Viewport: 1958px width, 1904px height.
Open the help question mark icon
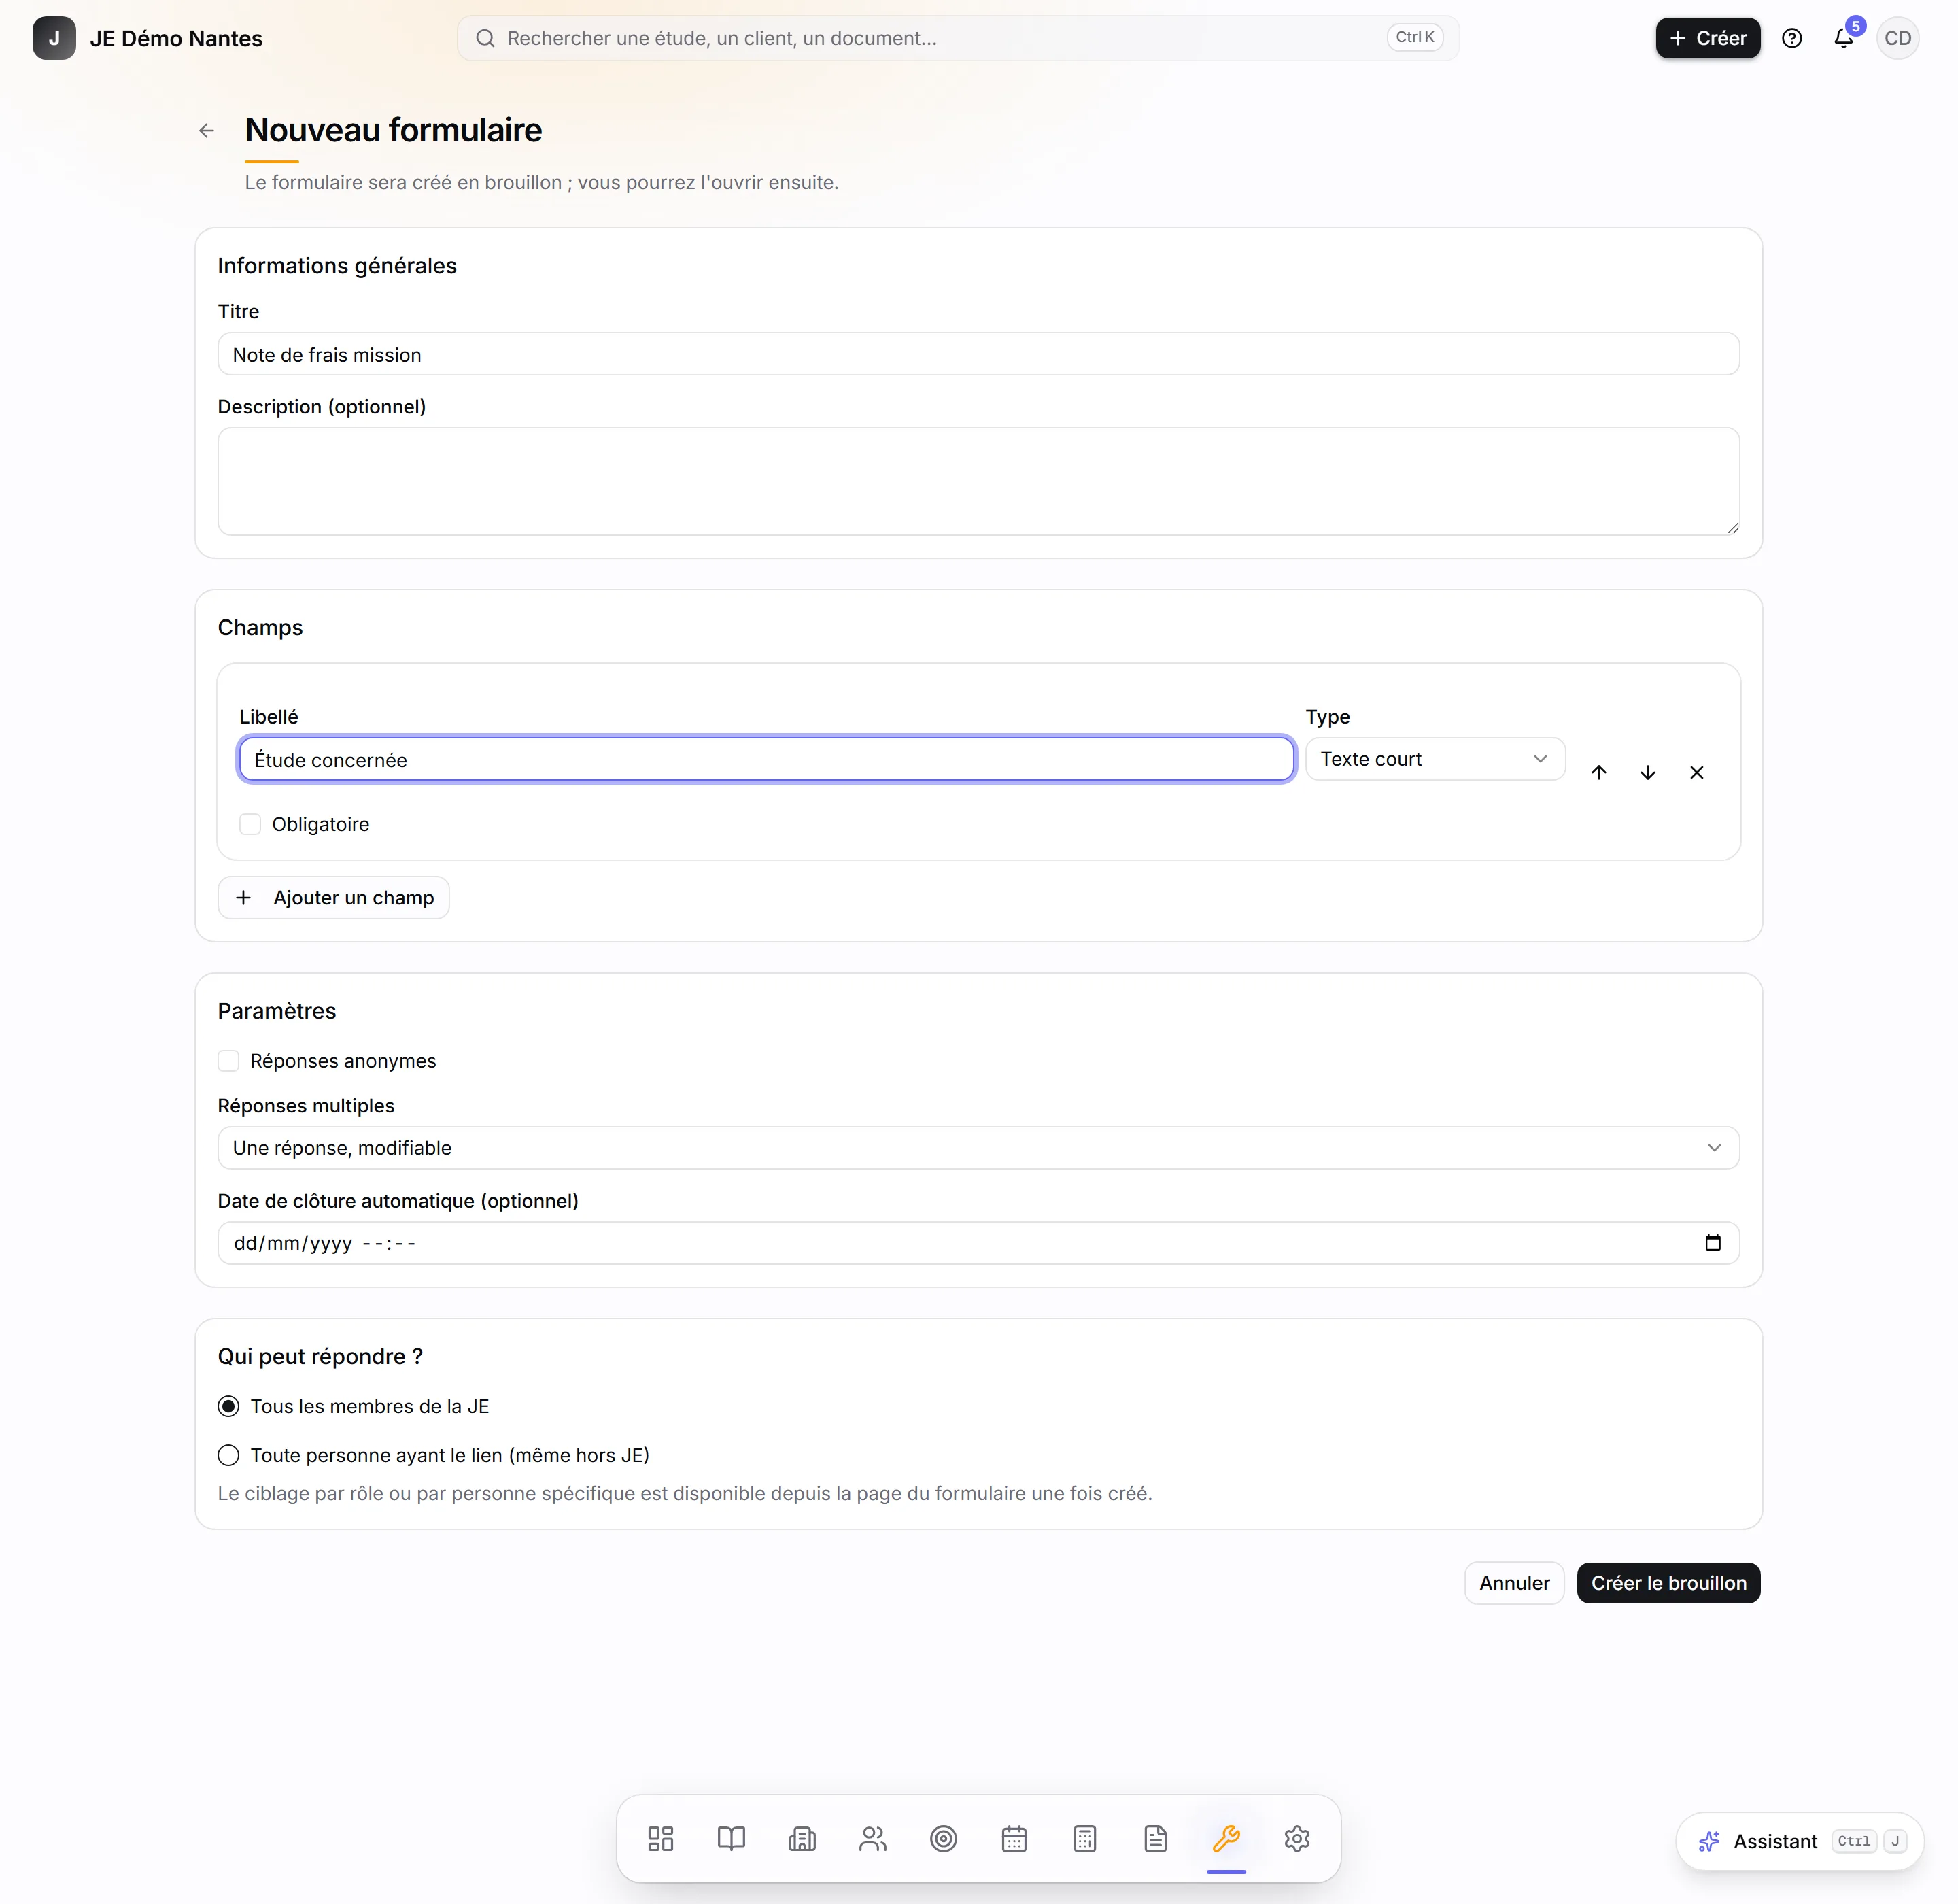(x=1792, y=38)
